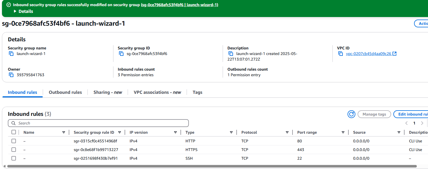The height and width of the screenshot is (170, 428).
Task: Copy the security group name launch-wizard-1
Action: [11, 54]
